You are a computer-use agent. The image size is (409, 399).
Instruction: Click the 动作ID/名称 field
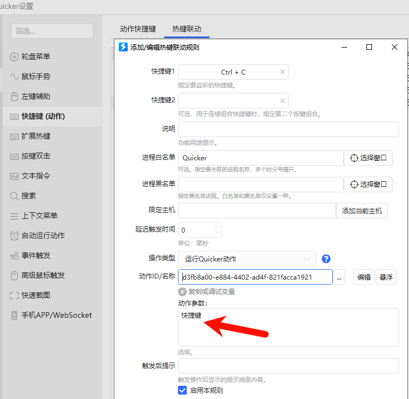pos(255,277)
